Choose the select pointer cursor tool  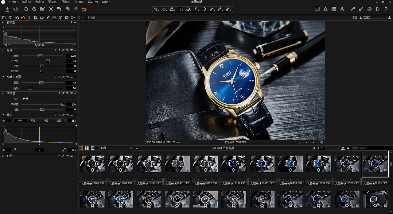(x=156, y=9)
